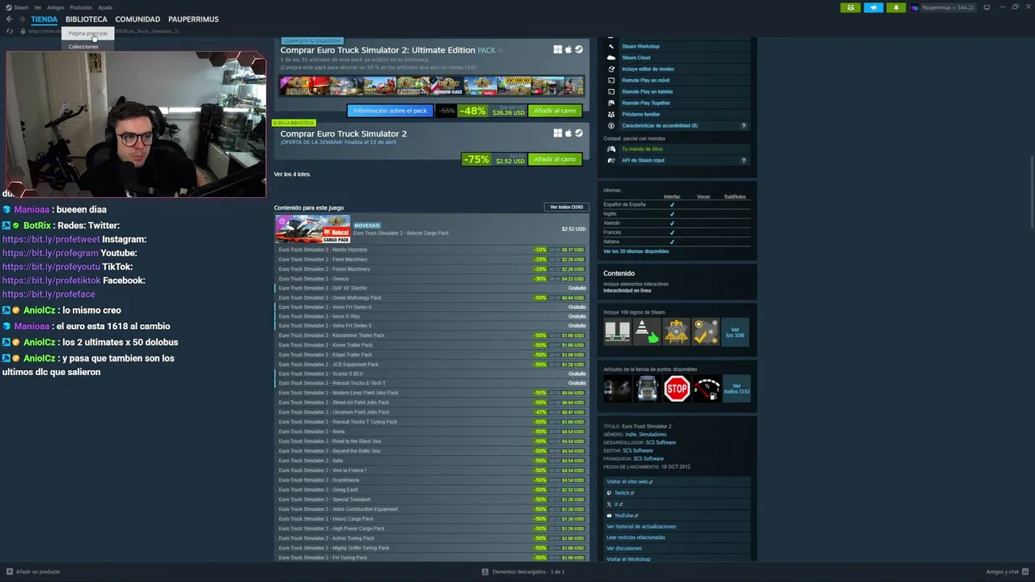The image size is (1035, 582).
Task: Click the Remote Play en móvil icon
Action: (611, 80)
